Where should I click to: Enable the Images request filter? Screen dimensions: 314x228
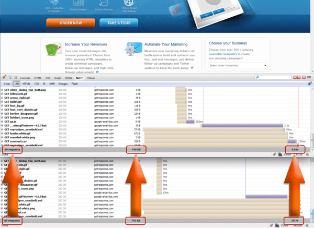(x=63, y=83)
